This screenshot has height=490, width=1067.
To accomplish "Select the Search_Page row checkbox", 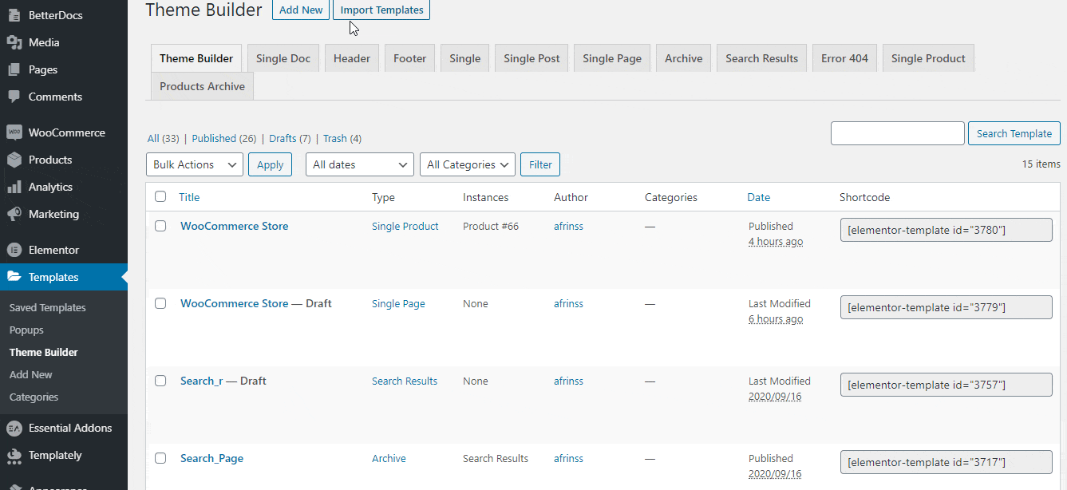I will [160, 458].
